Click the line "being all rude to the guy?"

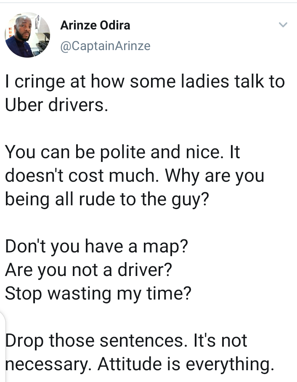click(107, 200)
